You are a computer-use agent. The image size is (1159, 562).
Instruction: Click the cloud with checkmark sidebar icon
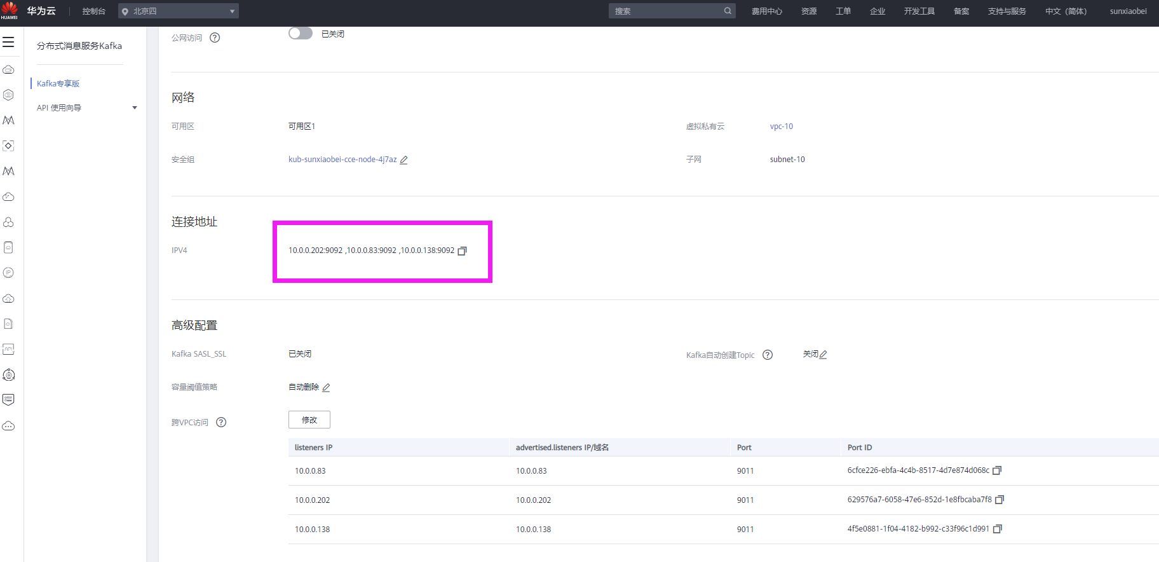8,196
